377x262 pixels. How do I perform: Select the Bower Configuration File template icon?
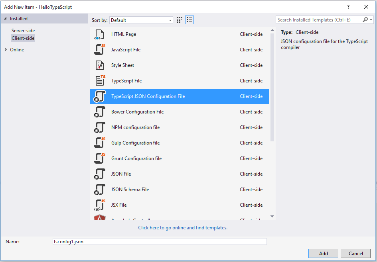point(99,112)
